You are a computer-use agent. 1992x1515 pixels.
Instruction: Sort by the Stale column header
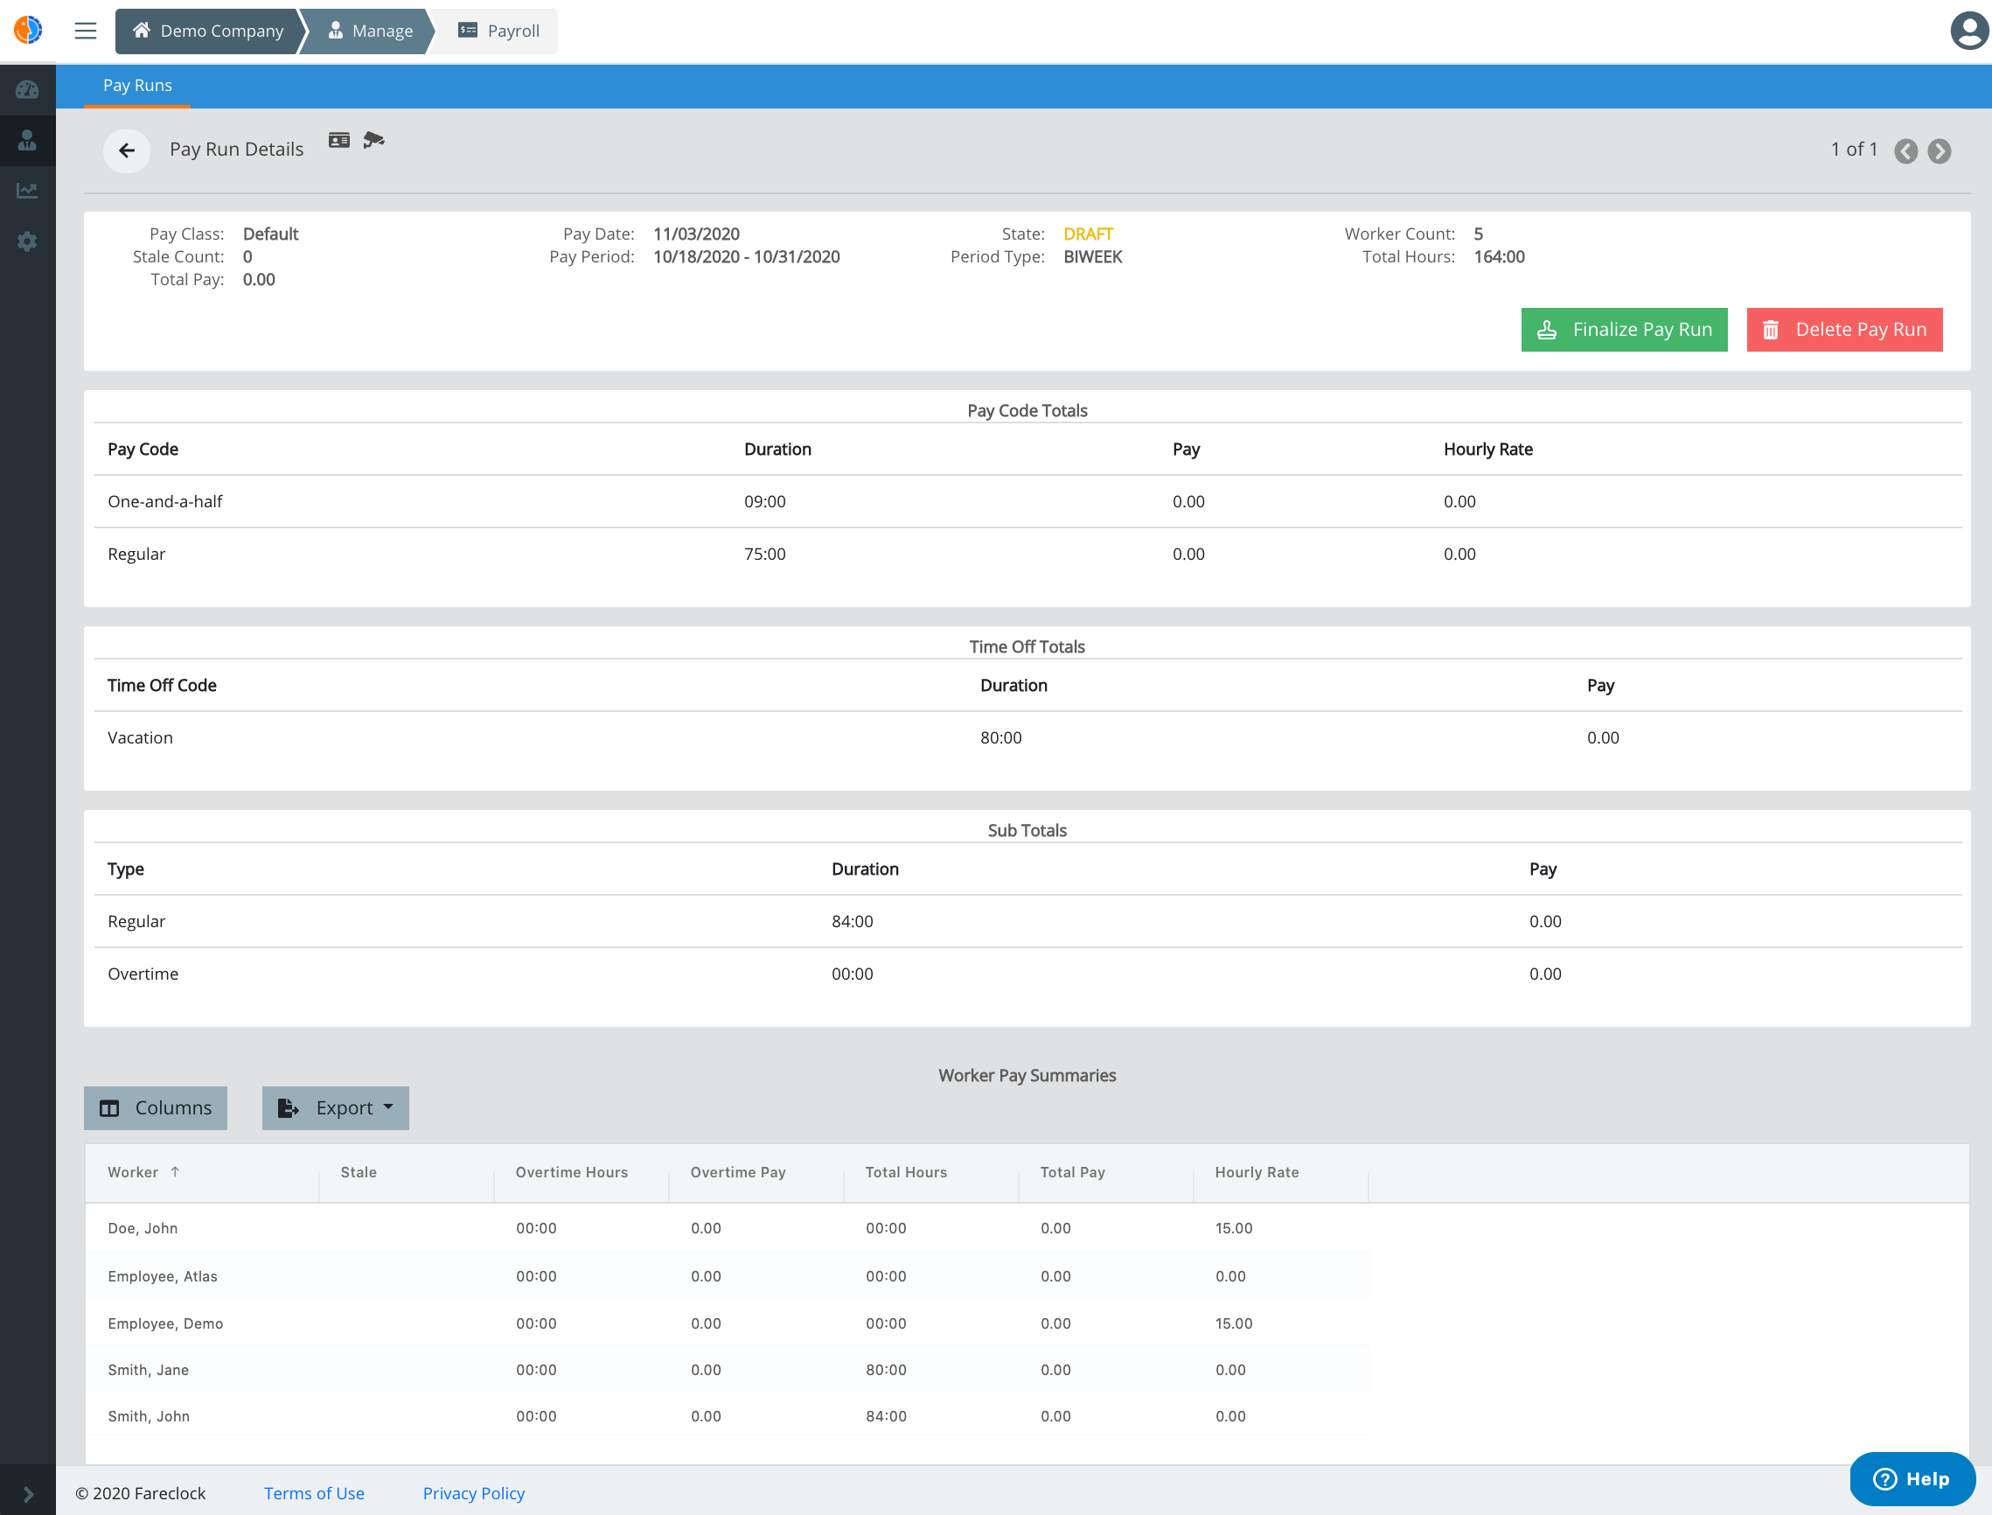point(358,1171)
